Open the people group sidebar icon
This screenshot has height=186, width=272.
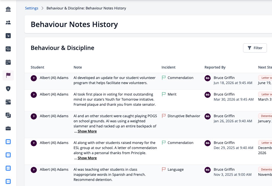(8, 22)
